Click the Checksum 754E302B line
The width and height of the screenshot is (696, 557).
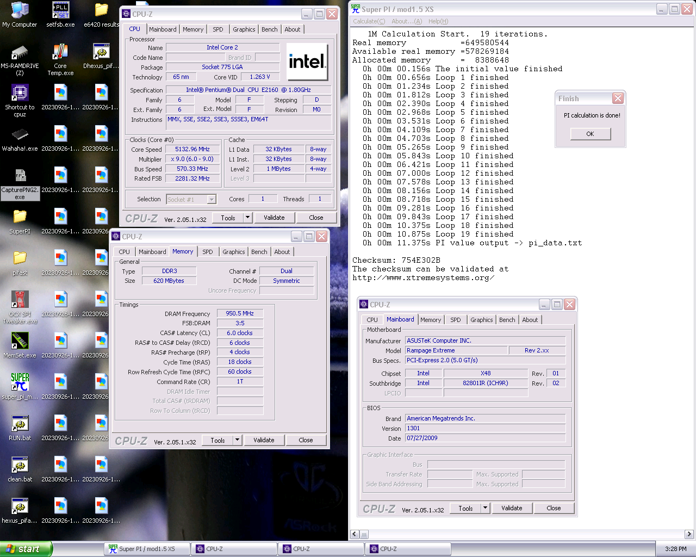pyautogui.click(x=396, y=260)
